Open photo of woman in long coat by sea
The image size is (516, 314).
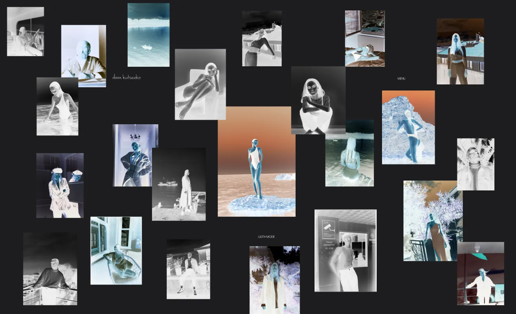point(179,184)
